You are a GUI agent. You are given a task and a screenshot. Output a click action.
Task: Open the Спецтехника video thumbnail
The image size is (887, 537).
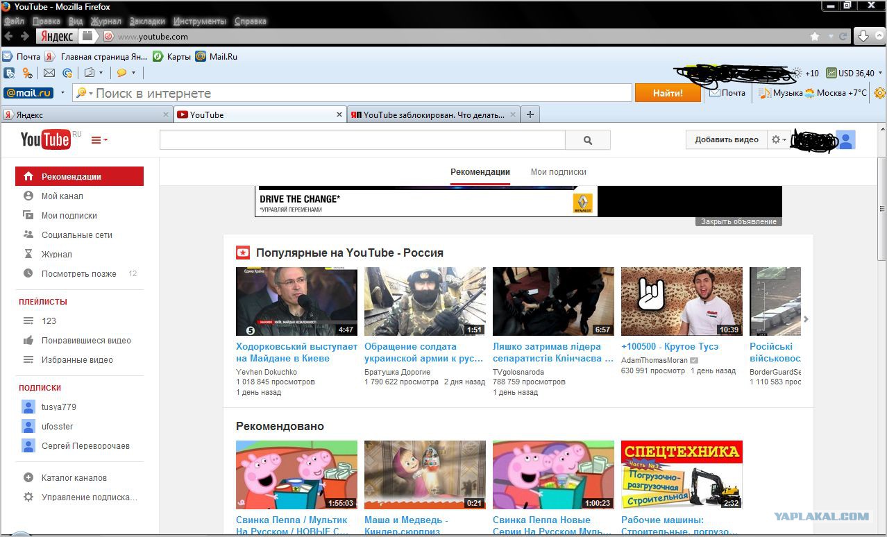click(x=682, y=475)
